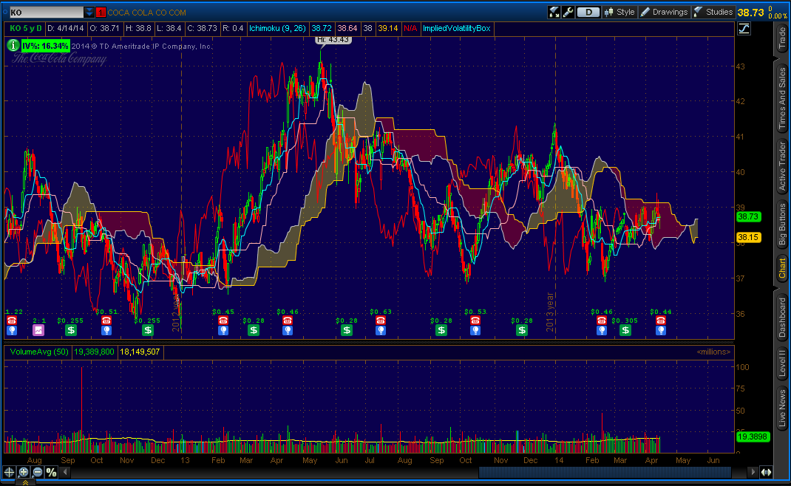The image size is (791, 486).
Task: Click the KO 5 y D chart label
Action: tap(25, 29)
